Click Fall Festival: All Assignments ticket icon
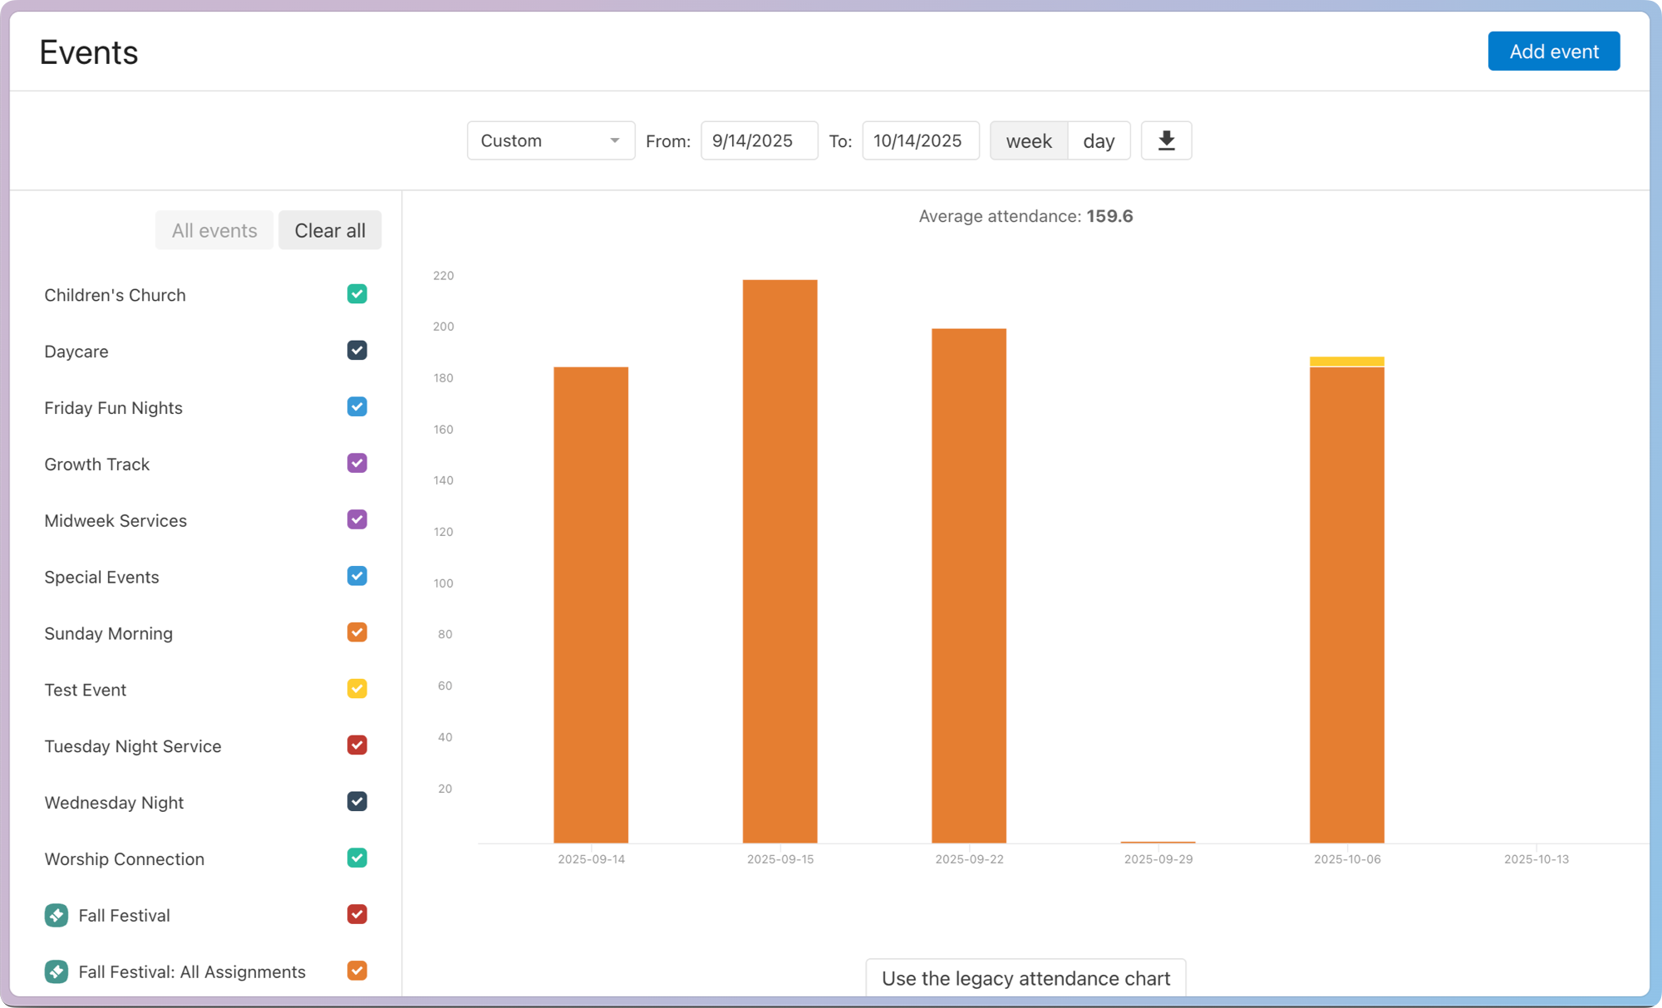This screenshot has width=1662, height=1008. coord(57,971)
